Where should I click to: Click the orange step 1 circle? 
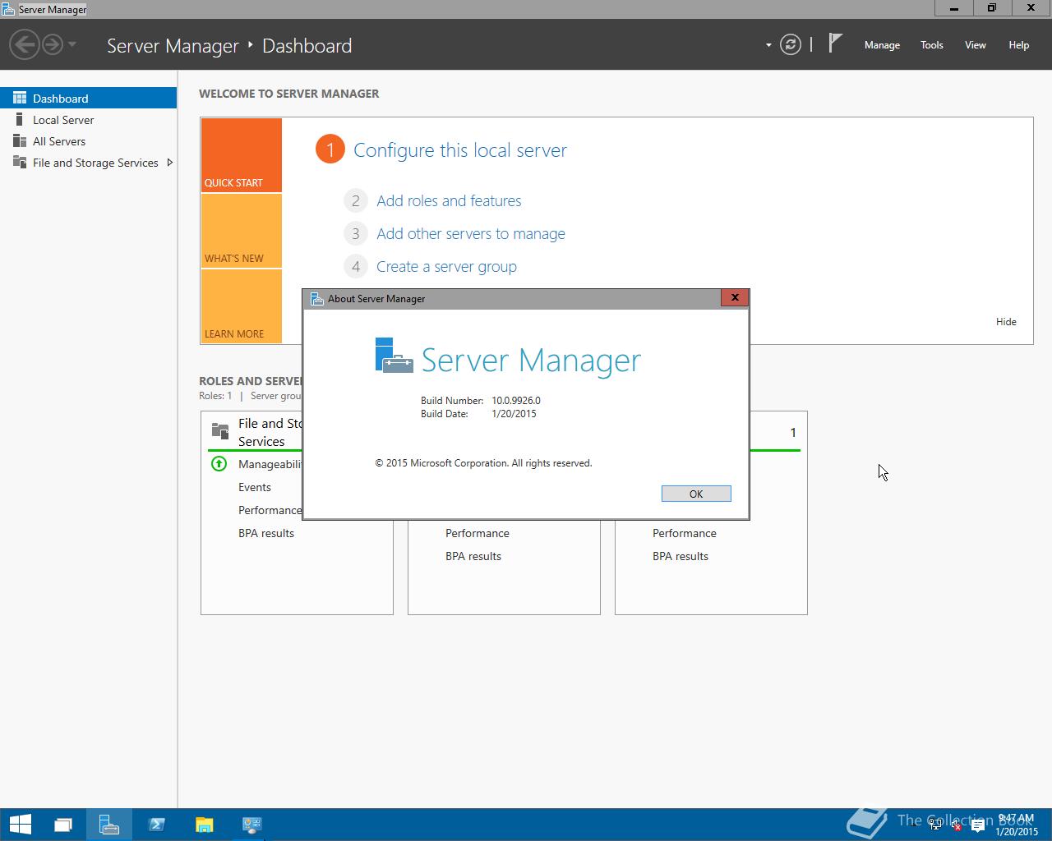[330, 149]
